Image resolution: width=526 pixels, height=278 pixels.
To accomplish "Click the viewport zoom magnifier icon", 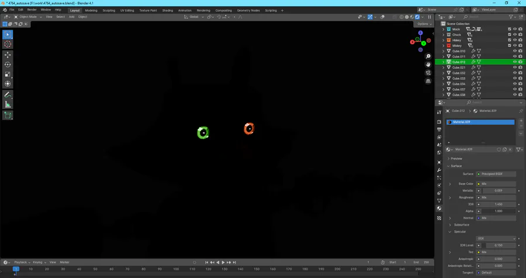I will [428, 57].
